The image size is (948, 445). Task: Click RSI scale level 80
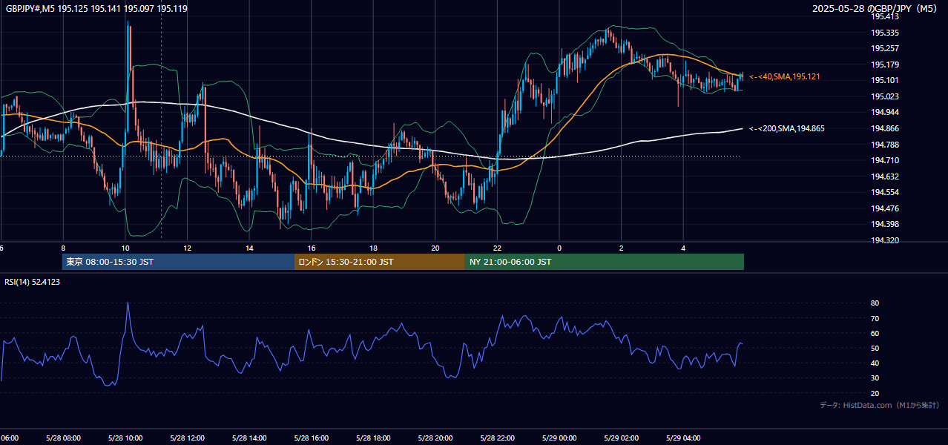click(x=875, y=303)
